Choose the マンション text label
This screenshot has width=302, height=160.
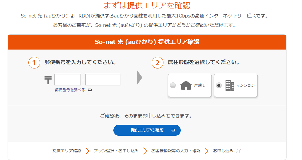[x=245, y=85]
